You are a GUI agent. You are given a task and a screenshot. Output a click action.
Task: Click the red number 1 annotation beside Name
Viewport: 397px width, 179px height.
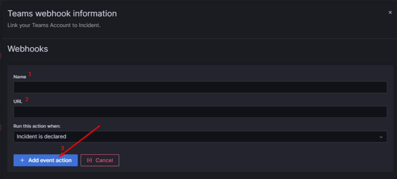30,74
